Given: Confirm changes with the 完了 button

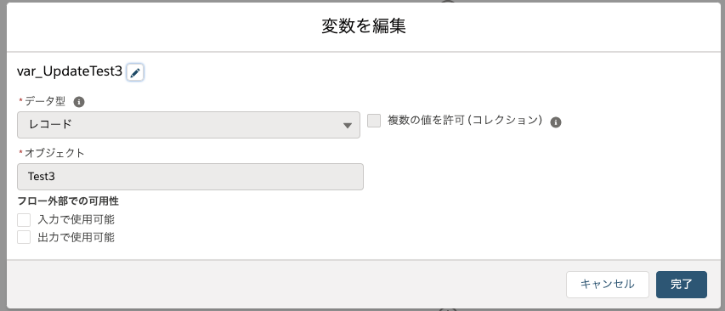Looking at the screenshot, I should pos(682,284).
